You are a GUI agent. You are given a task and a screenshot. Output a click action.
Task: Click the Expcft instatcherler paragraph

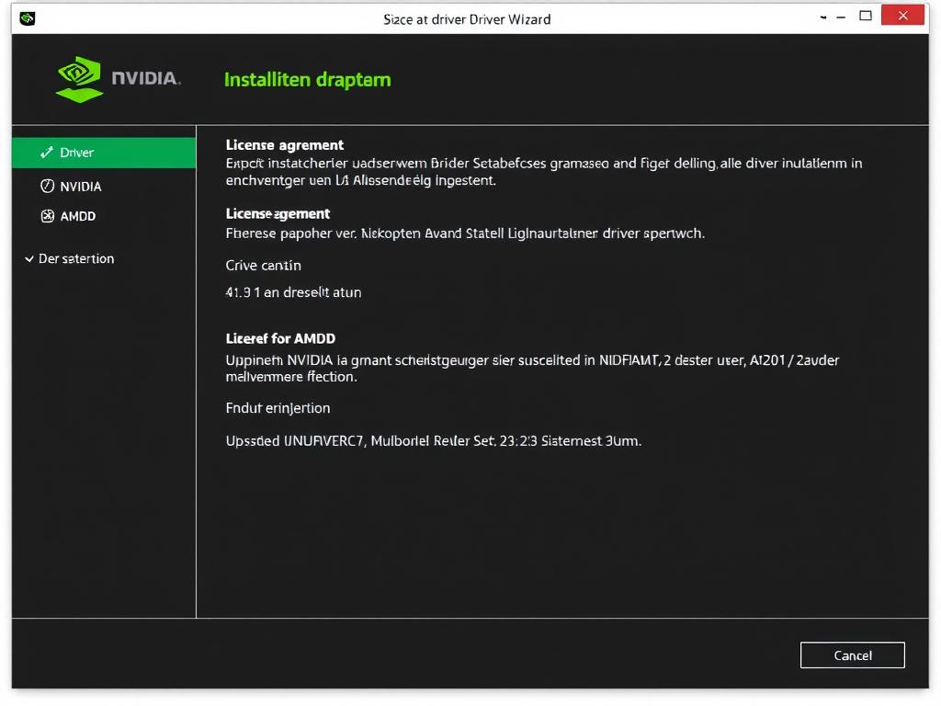point(544,172)
